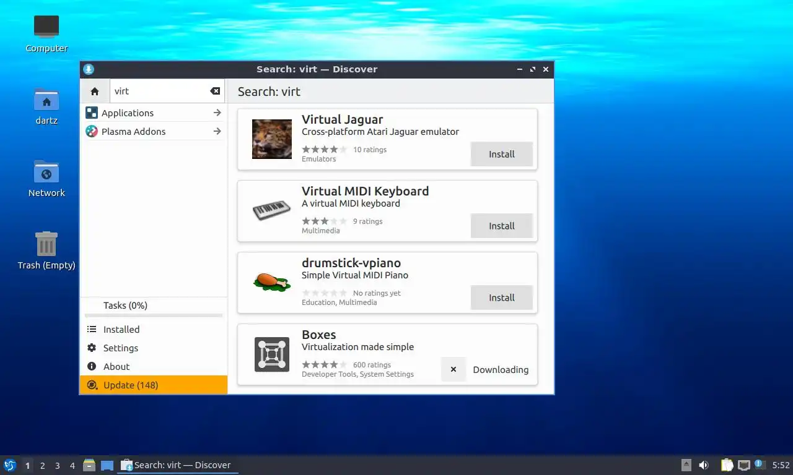Click the Update refresh icon
The height and width of the screenshot is (475, 793).
92,385
